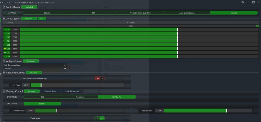Decrease Peak Core Voltage with down arrow
Image resolution: width=261 pixels, height=122 pixels.
65,68
